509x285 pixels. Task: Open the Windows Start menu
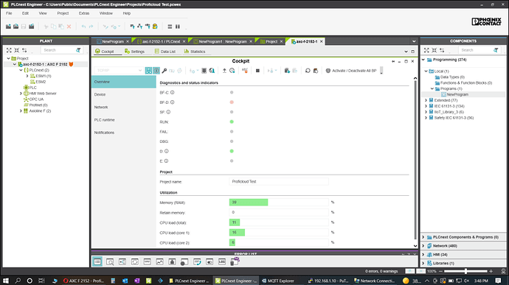(x=5, y=281)
